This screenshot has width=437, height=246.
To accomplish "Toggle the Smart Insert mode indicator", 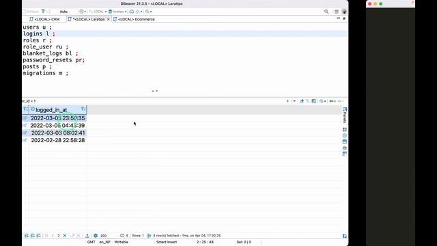I will 167,242.
